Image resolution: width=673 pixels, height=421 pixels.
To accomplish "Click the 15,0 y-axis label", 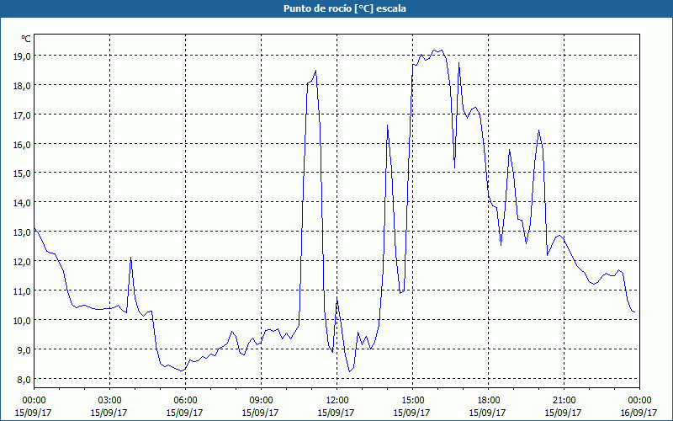I will pos(22,173).
